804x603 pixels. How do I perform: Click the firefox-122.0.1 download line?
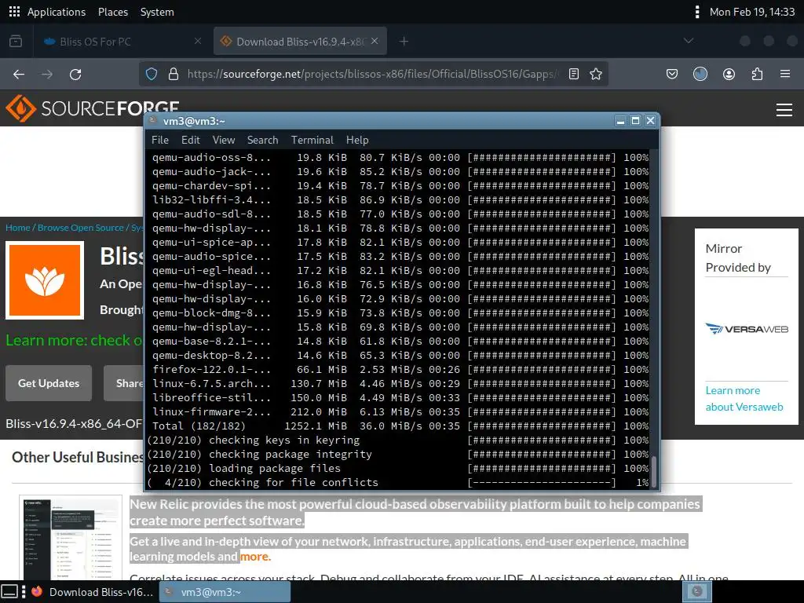(x=400, y=369)
